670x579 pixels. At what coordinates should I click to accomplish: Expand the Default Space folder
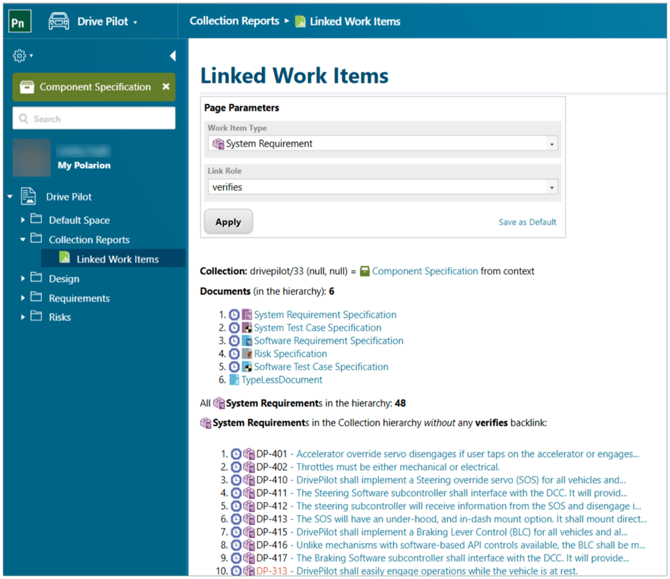pyautogui.click(x=23, y=220)
